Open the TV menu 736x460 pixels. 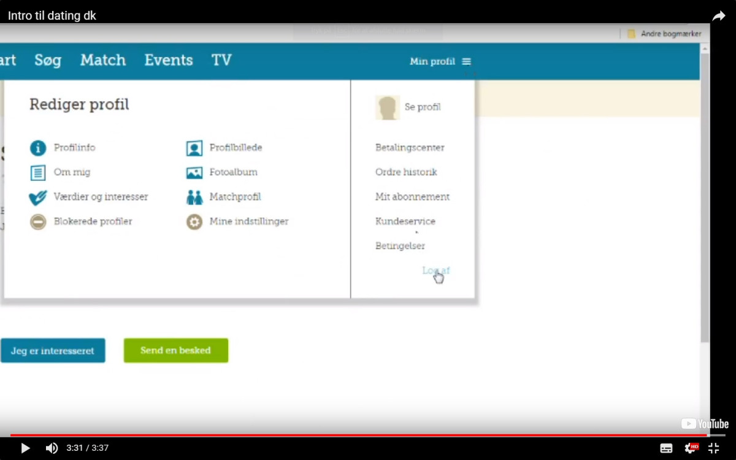[221, 60]
